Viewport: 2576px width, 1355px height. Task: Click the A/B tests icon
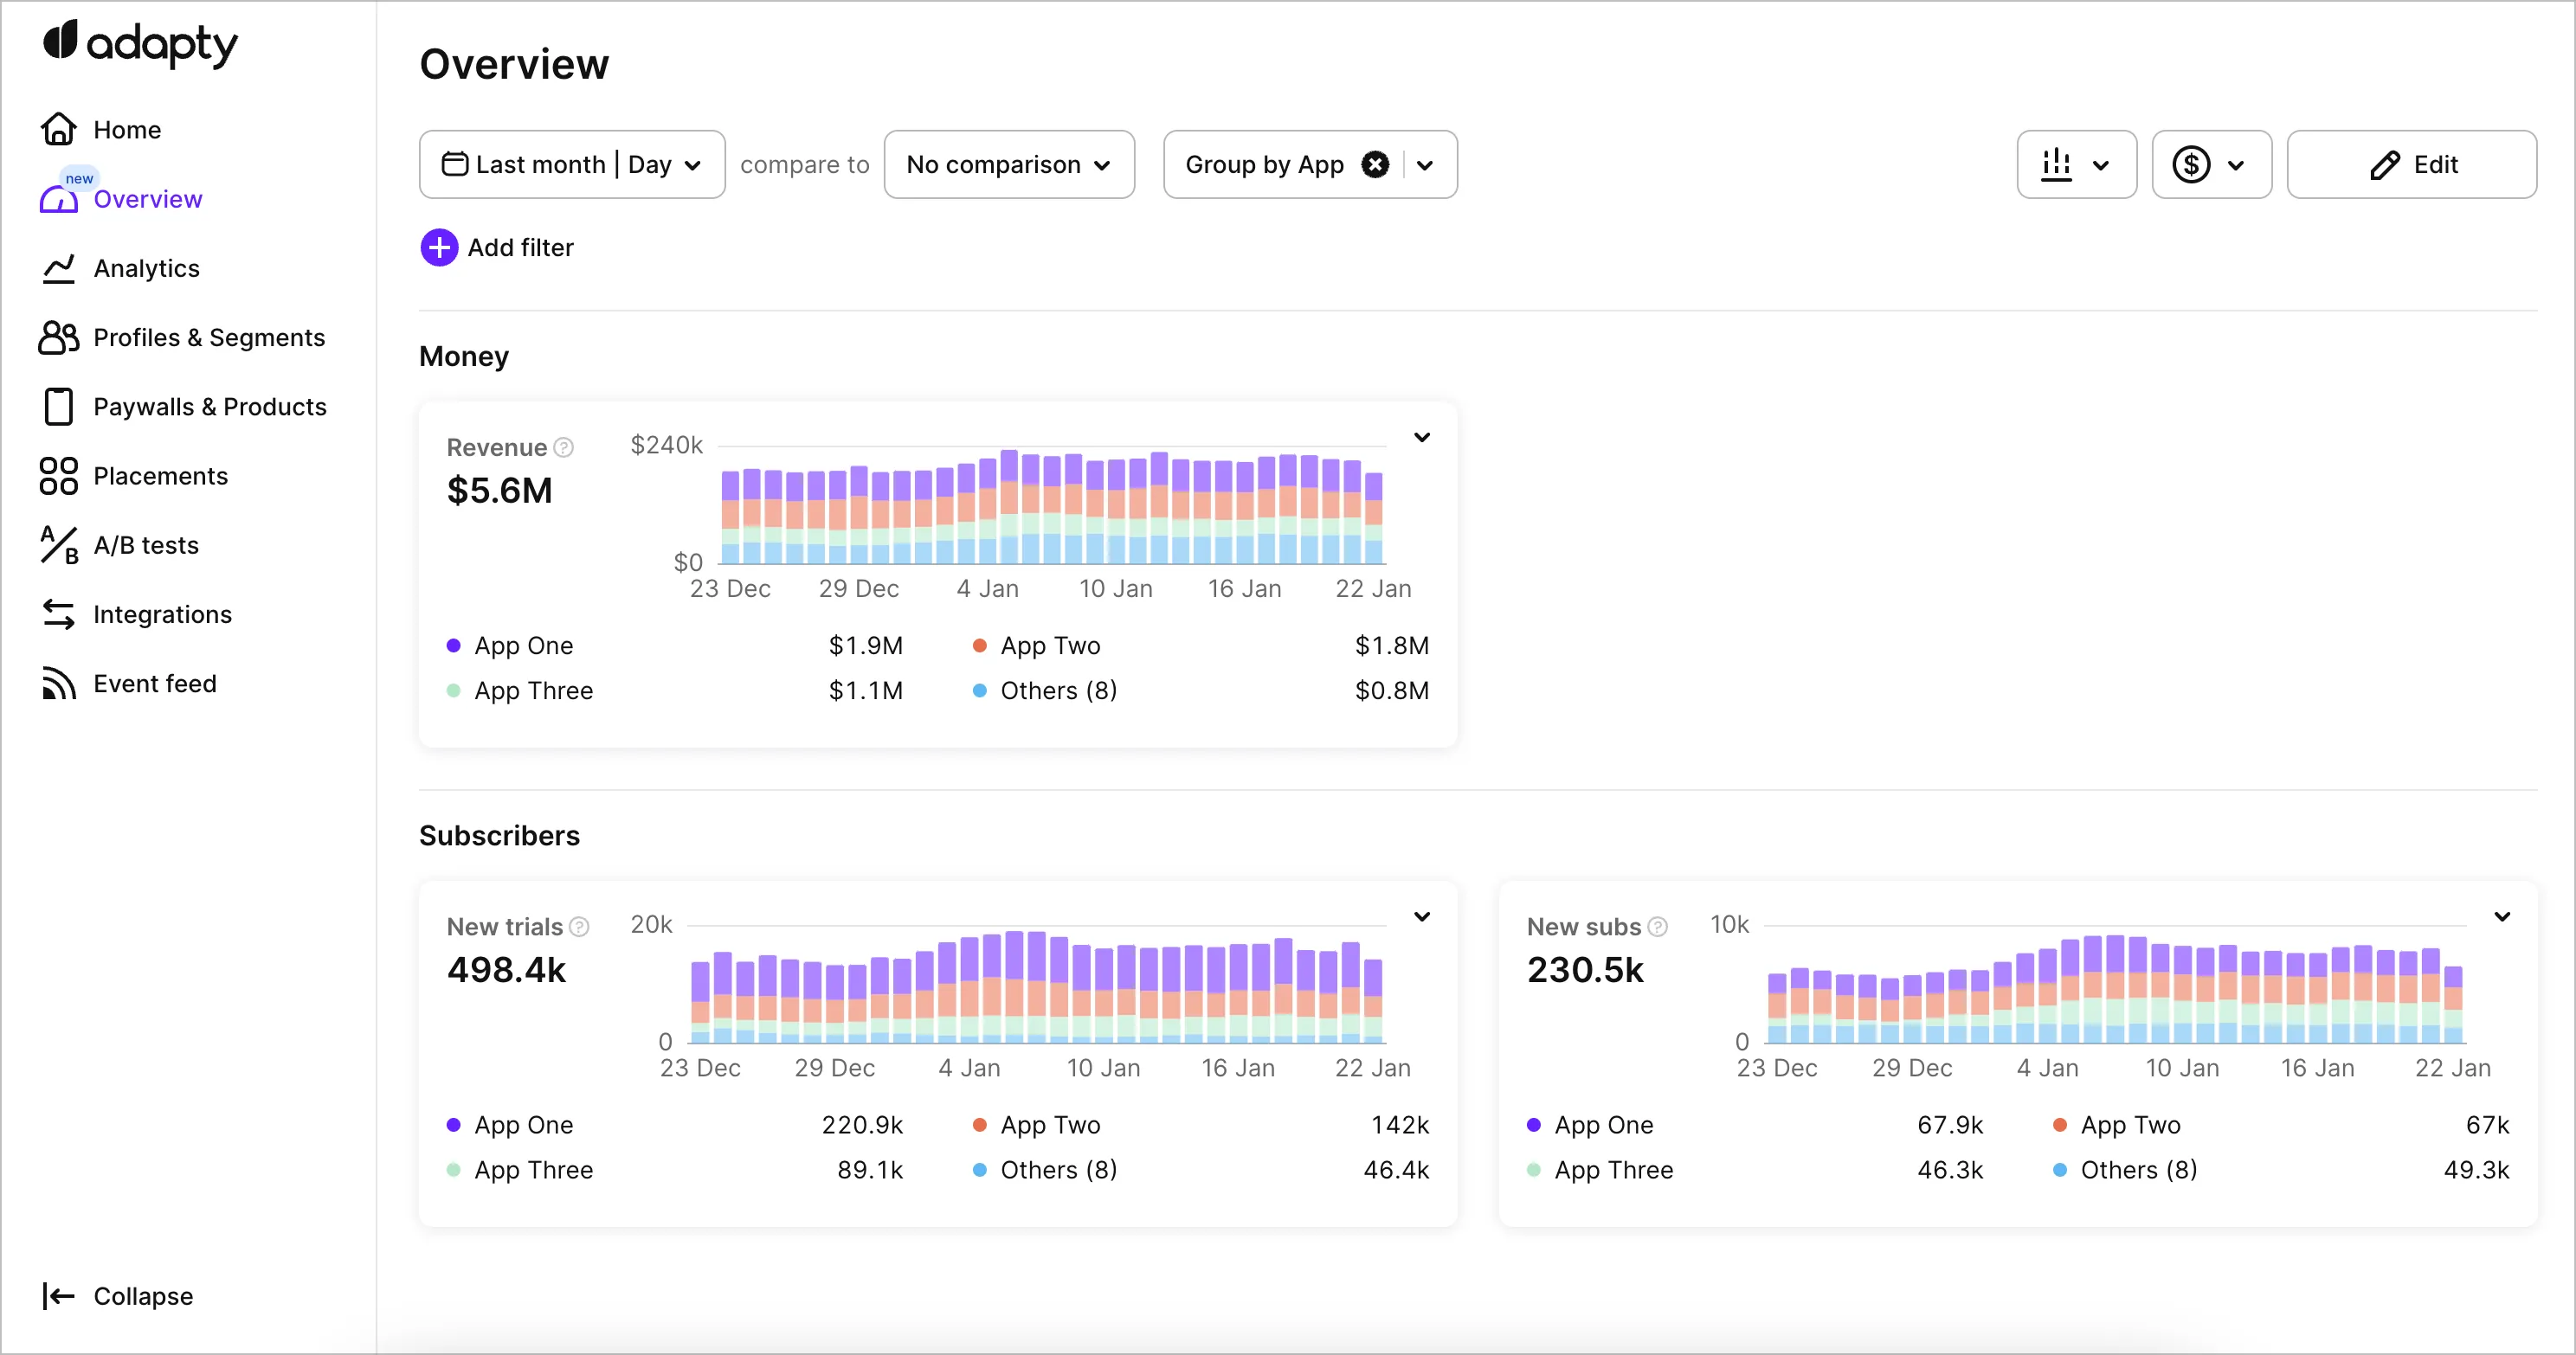tap(58, 546)
